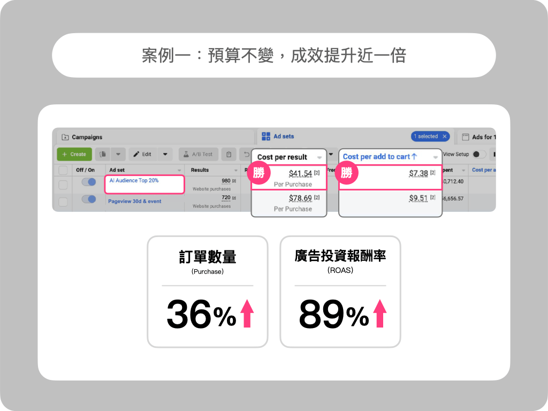The height and width of the screenshot is (411, 548).
Task: Click the duplicate ad set icon
Action: point(103,154)
